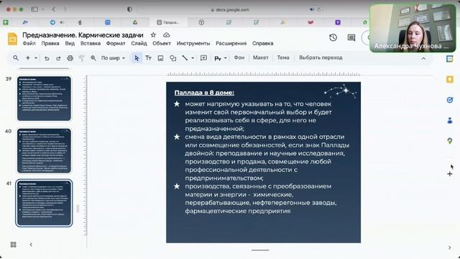Click the Тема theme button
This screenshot has height=259, width=460.
(x=283, y=58)
